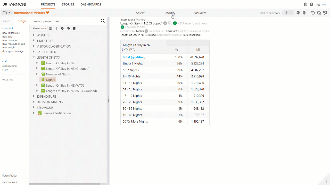Screen dimensions: 330x185
Task: Select Length Of Stay In NZ (Grouped) tree item
Action: (x=68, y=69)
